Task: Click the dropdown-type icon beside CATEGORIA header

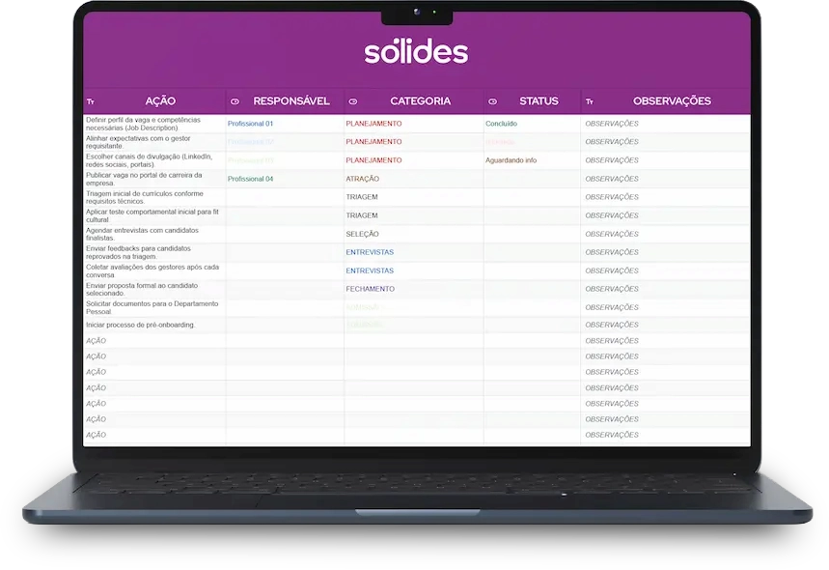Action: tap(353, 101)
